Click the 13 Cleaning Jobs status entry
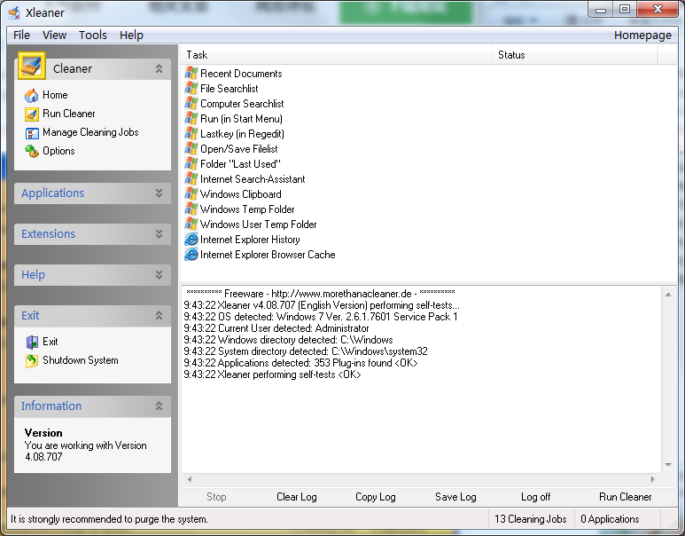 (x=530, y=519)
